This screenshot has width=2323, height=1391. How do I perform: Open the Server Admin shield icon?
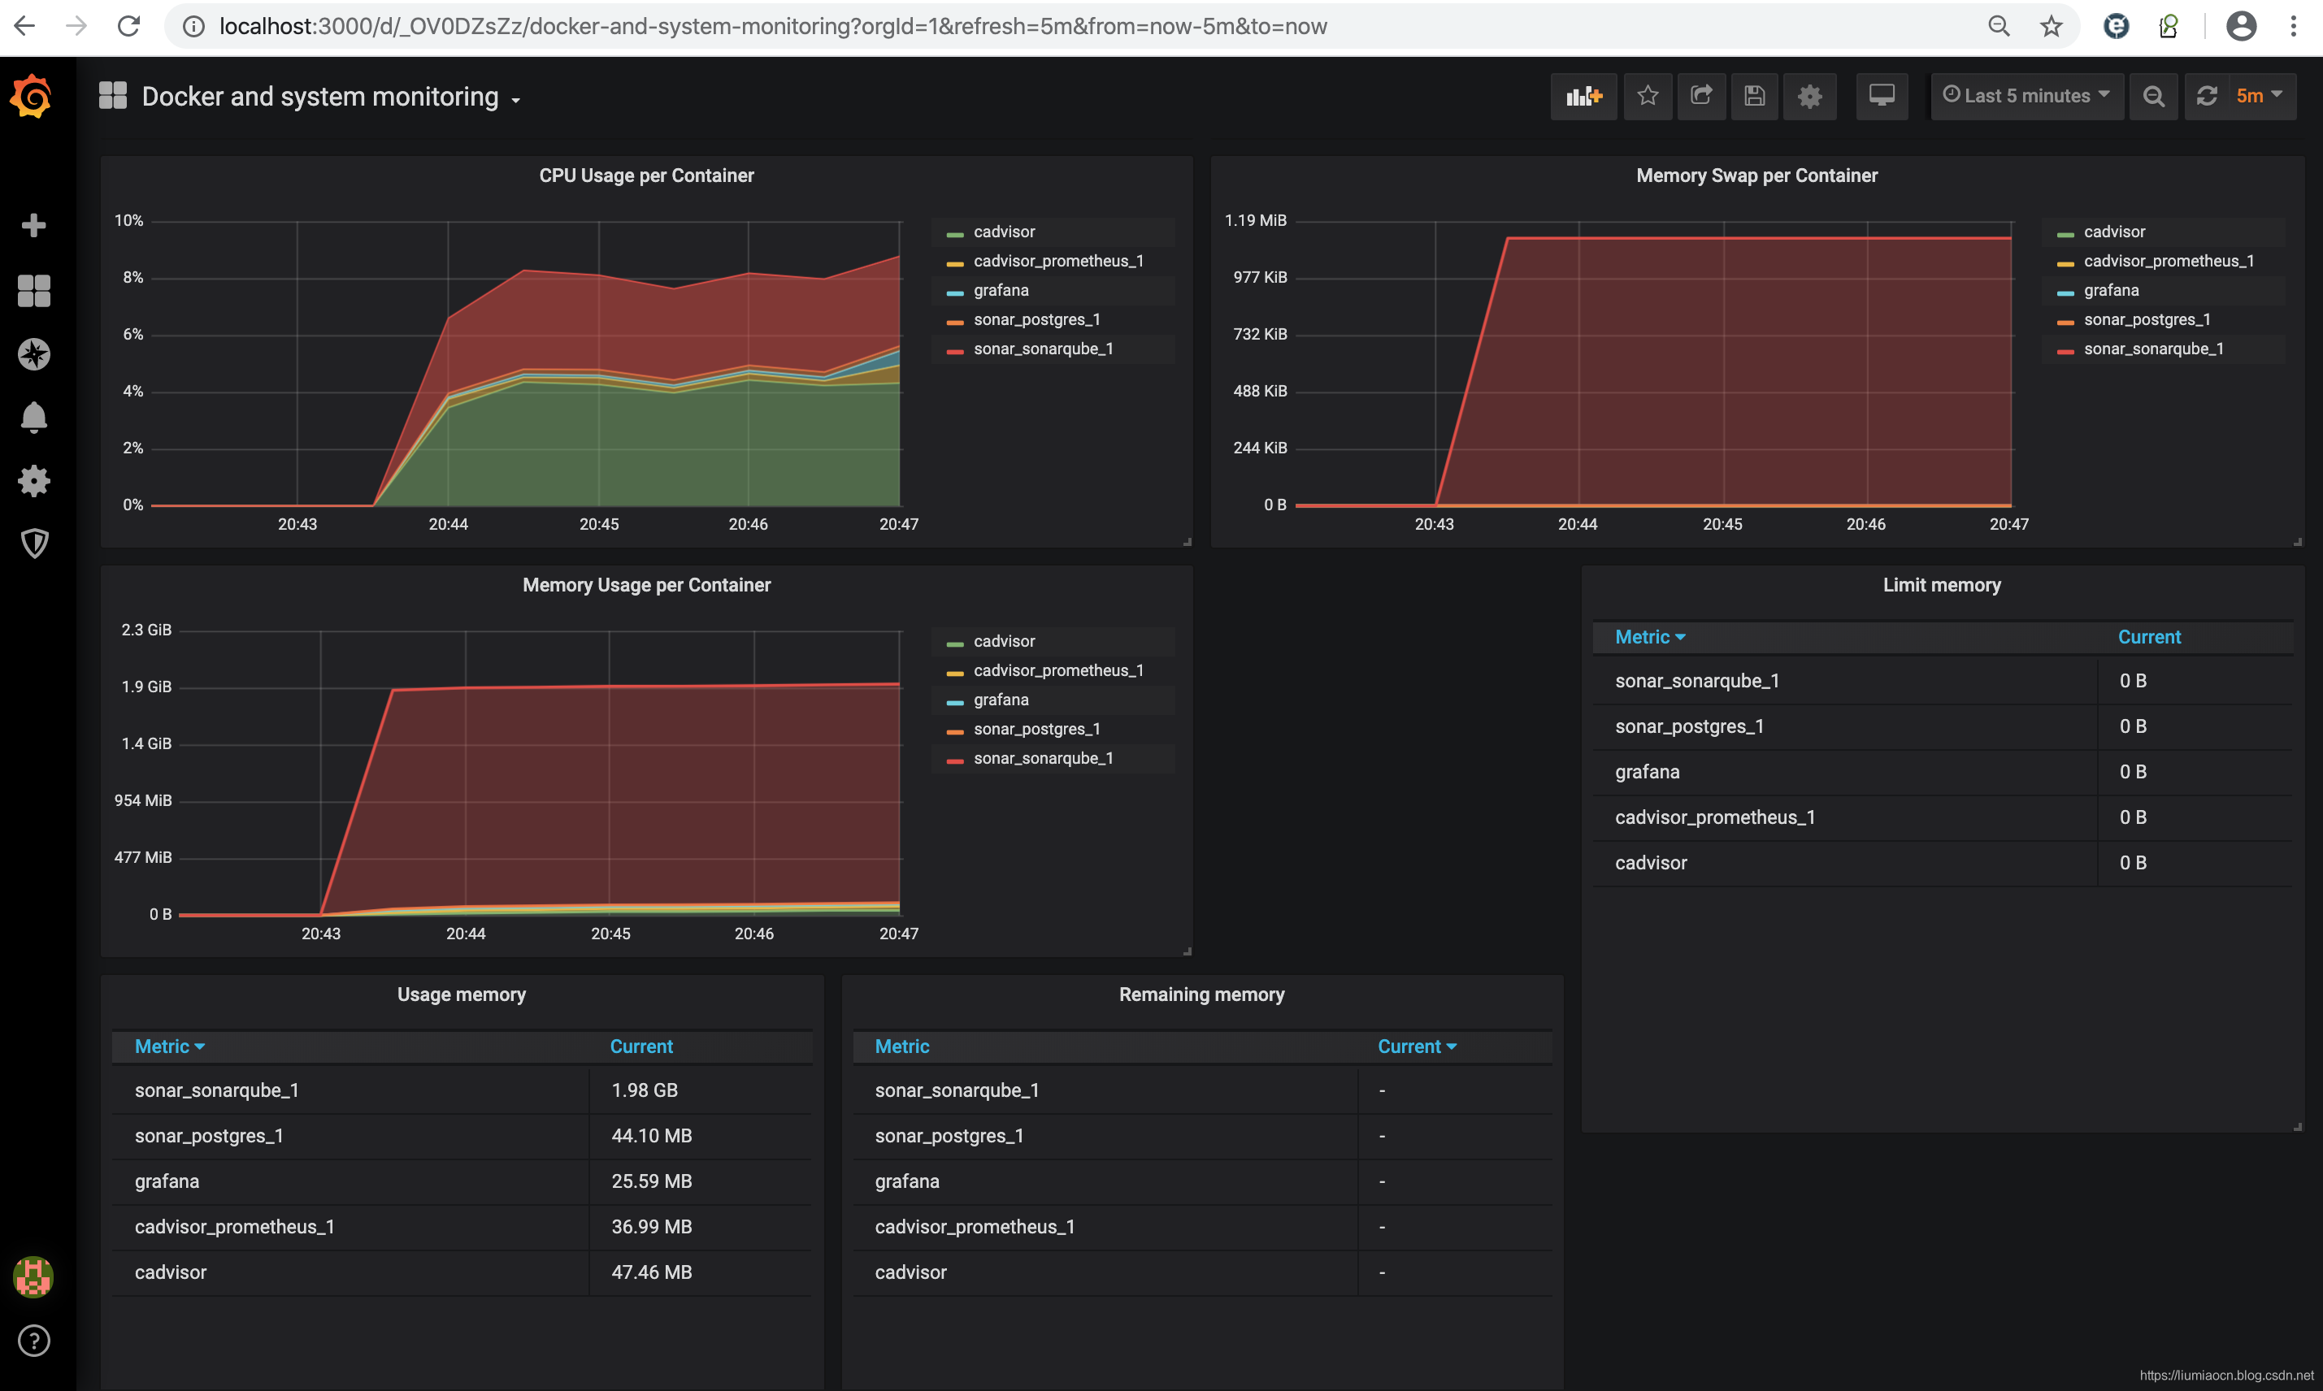click(34, 544)
